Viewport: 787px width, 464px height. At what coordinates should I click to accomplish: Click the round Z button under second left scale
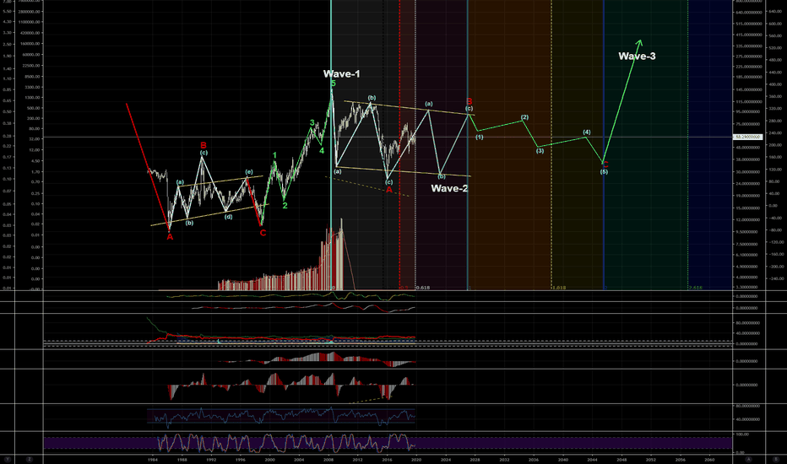coord(30,459)
